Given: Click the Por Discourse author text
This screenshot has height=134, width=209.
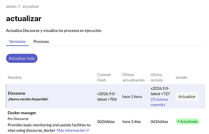Looking at the screenshot, I should (x=18, y=119).
